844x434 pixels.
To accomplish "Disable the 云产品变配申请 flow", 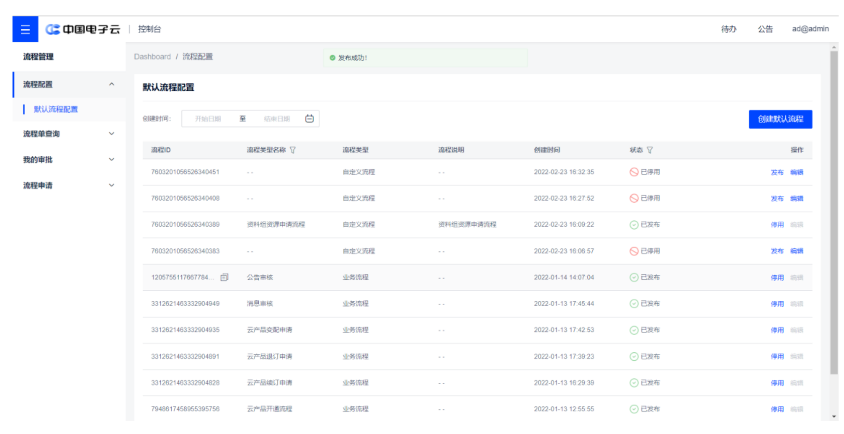I will point(777,330).
